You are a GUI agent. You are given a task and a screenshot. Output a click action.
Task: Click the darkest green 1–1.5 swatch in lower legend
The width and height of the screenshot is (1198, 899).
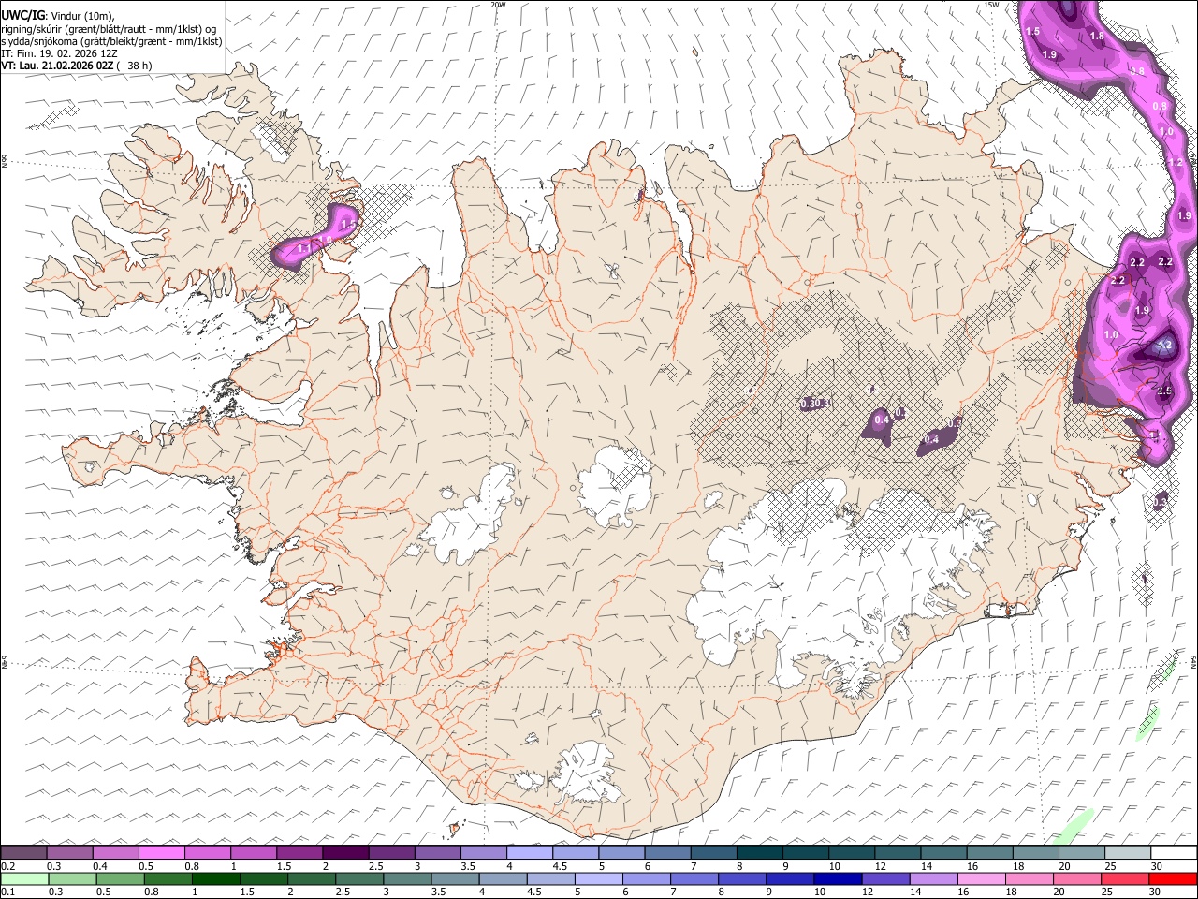coord(216,878)
